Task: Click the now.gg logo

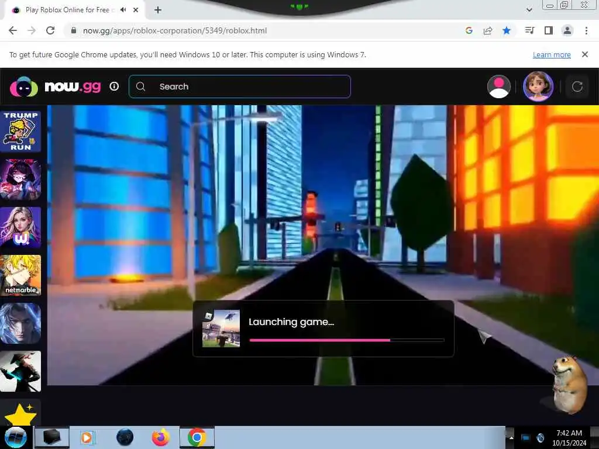Action: pyautogui.click(x=56, y=87)
